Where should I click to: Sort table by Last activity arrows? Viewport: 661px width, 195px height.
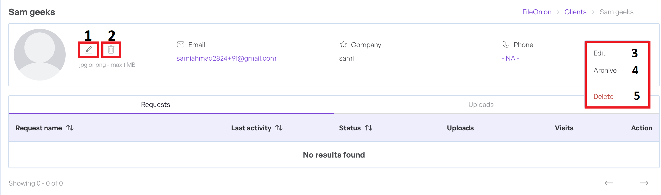pyautogui.click(x=279, y=128)
